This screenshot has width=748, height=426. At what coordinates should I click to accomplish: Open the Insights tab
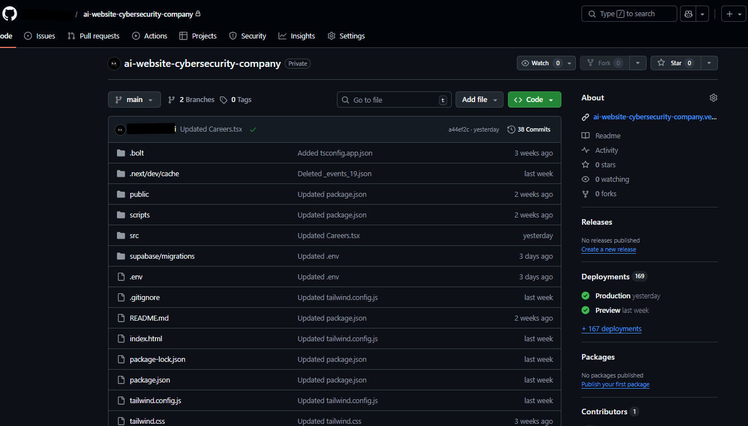[x=297, y=36]
